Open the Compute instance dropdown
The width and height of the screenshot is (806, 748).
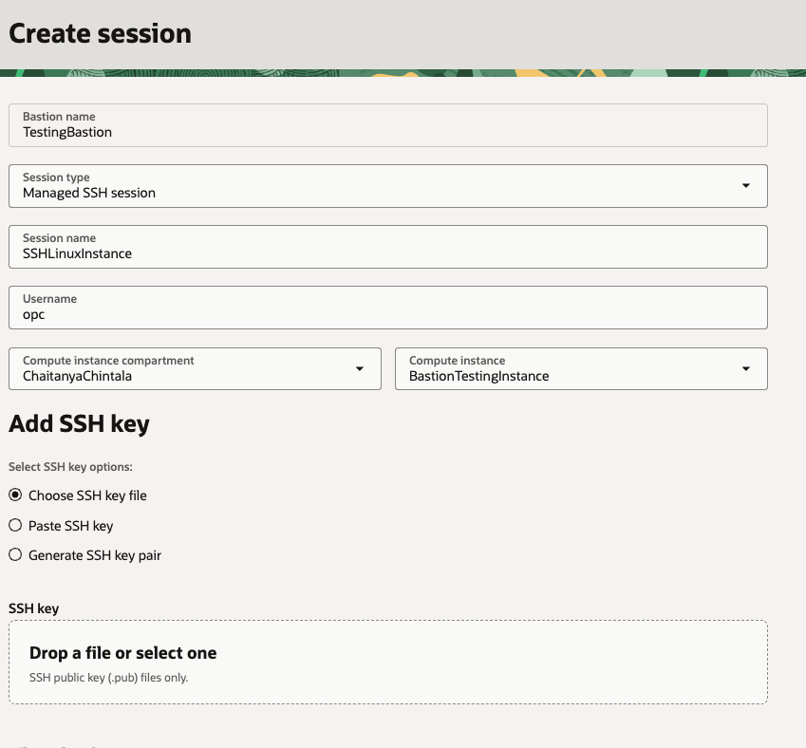[x=579, y=368]
